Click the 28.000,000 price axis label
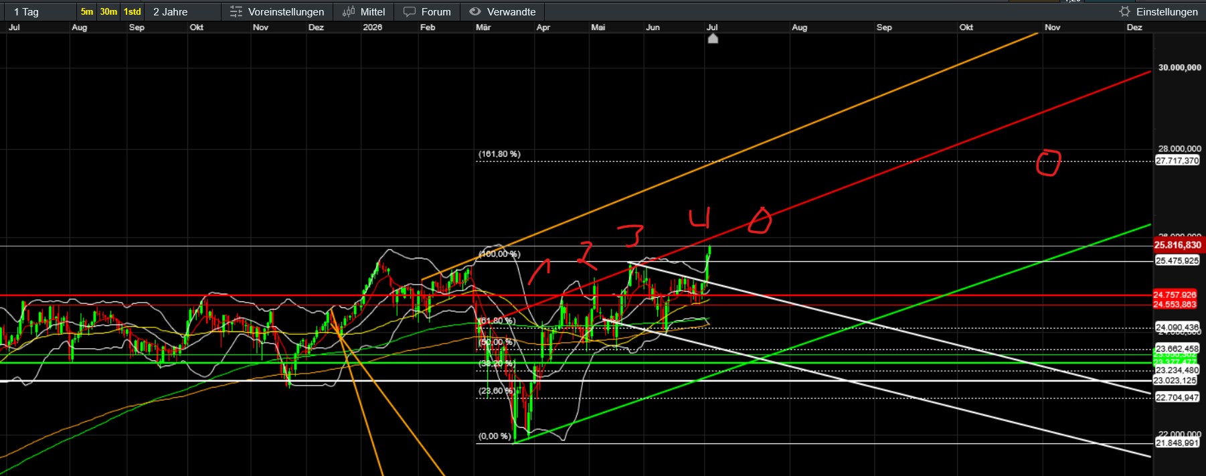Viewport: 1206px width, 476px height. click(1179, 149)
